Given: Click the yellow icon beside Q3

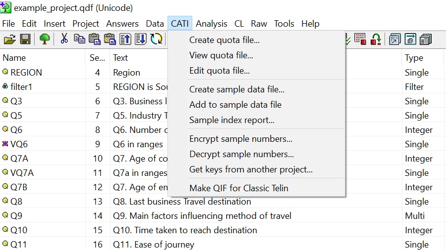Looking at the screenshot, I should 5,100.
